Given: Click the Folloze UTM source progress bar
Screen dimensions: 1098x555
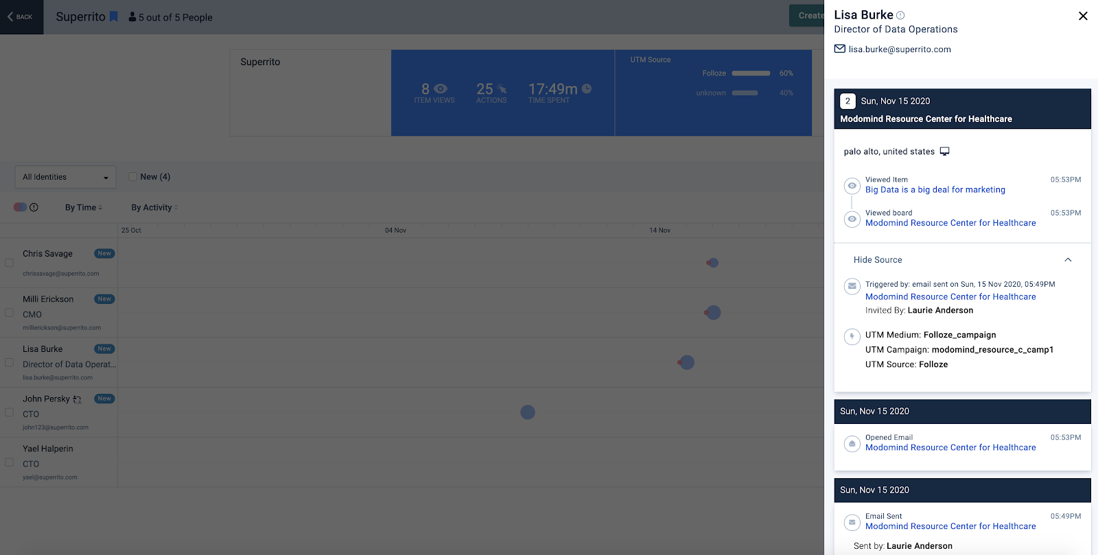Looking at the screenshot, I should [x=751, y=73].
